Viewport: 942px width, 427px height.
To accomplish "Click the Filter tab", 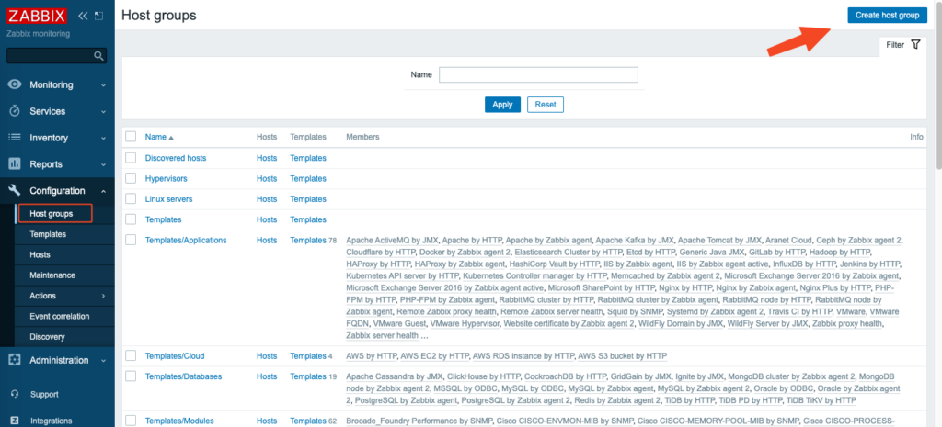I will tap(903, 44).
